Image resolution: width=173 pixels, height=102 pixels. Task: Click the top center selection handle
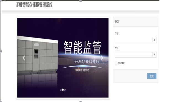81,1
